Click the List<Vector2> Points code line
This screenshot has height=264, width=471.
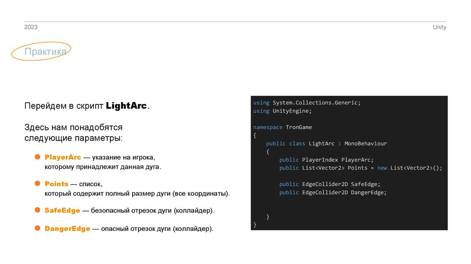(360, 168)
